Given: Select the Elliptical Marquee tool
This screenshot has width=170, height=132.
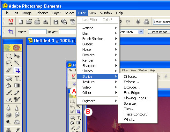Looking at the screenshot, I should click(x=9, y=56).
